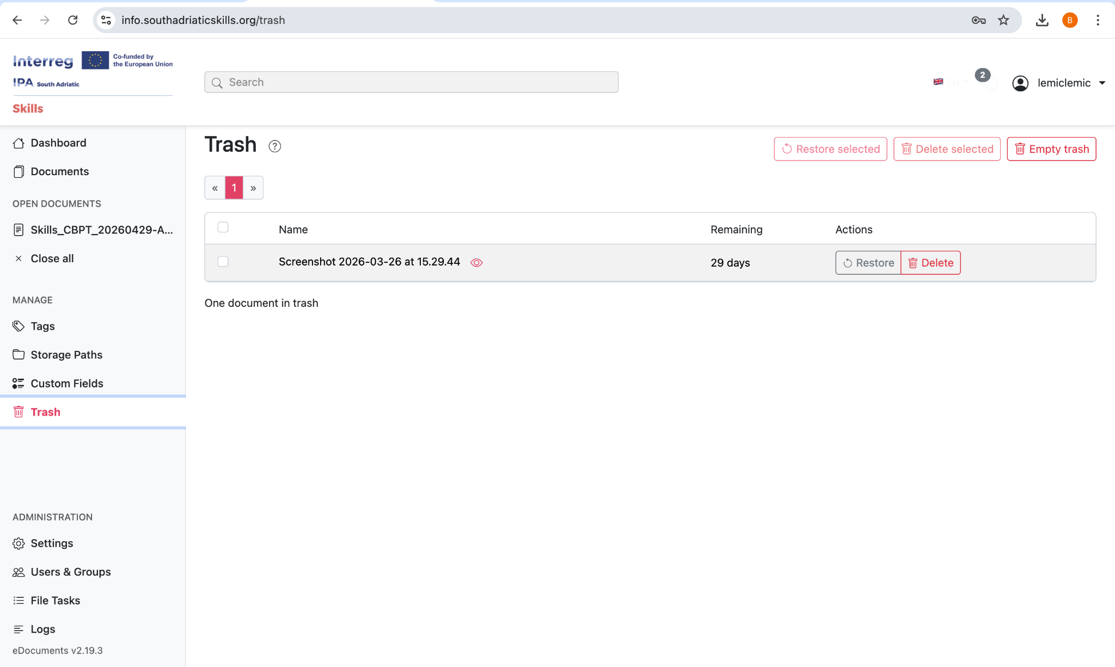Bookmark this page with the star icon
1115x667 pixels.
coord(1003,20)
